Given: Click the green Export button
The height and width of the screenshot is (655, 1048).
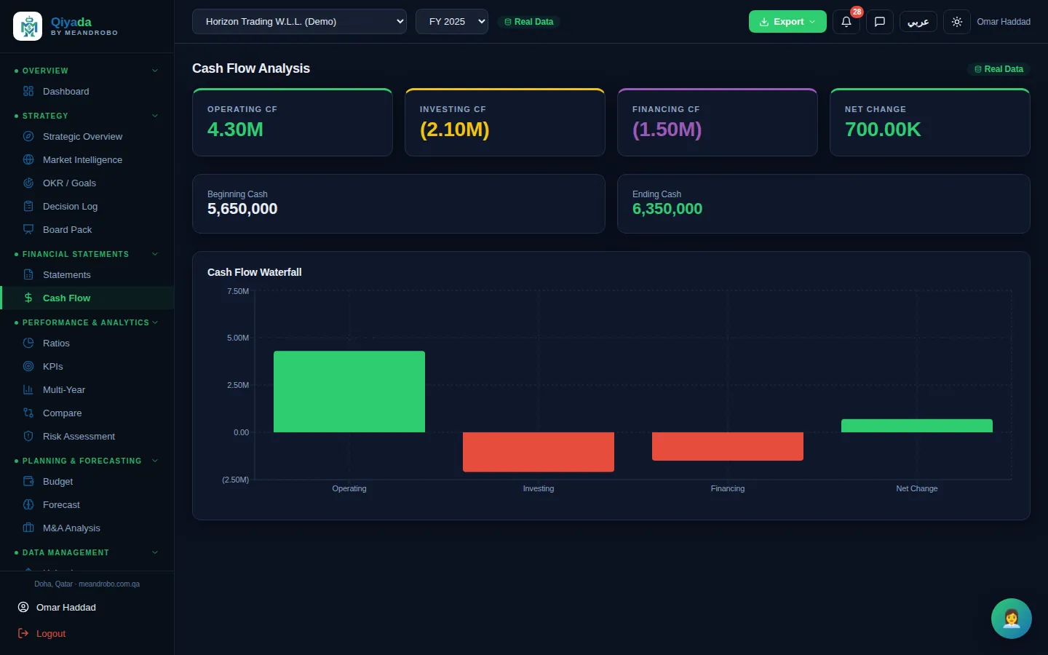Looking at the screenshot, I should pyautogui.click(x=787, y=22).
